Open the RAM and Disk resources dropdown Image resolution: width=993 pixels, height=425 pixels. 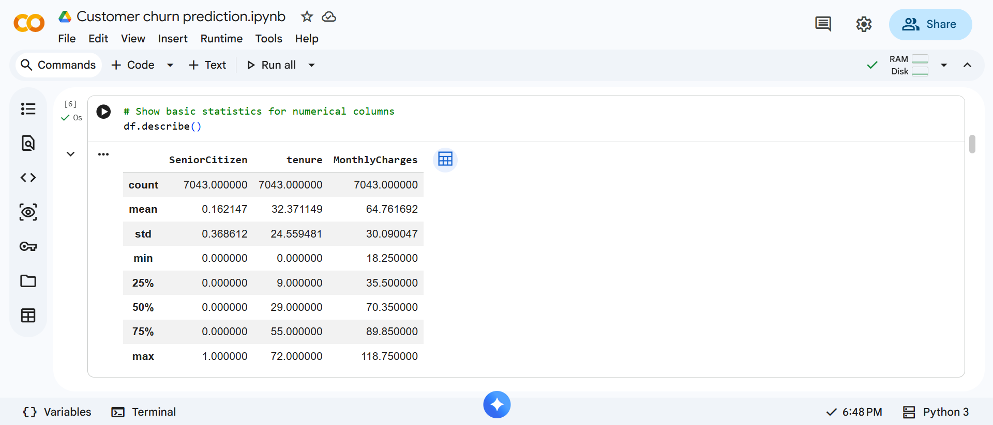944,65
